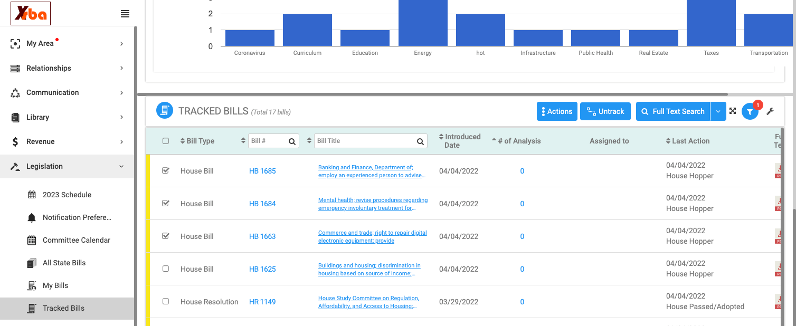Image resolution: width=796 pixels, height=326 pixels.
Task: Expand the Communication menu chevron
Action: 121,93
